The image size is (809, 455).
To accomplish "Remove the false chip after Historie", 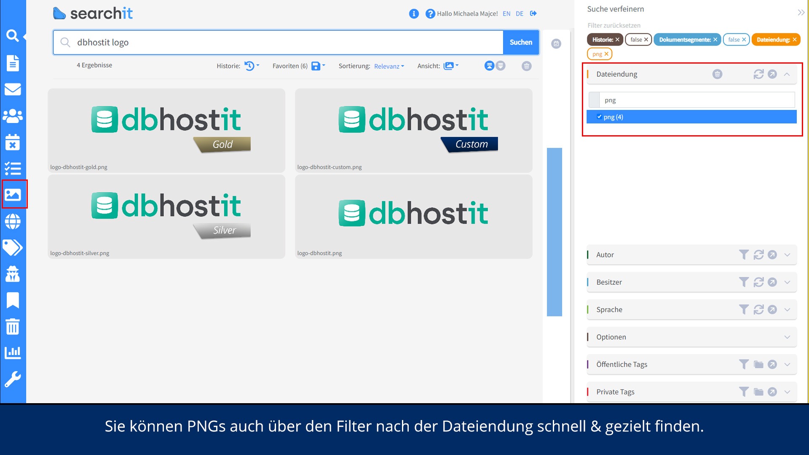I will click(646, 40).
